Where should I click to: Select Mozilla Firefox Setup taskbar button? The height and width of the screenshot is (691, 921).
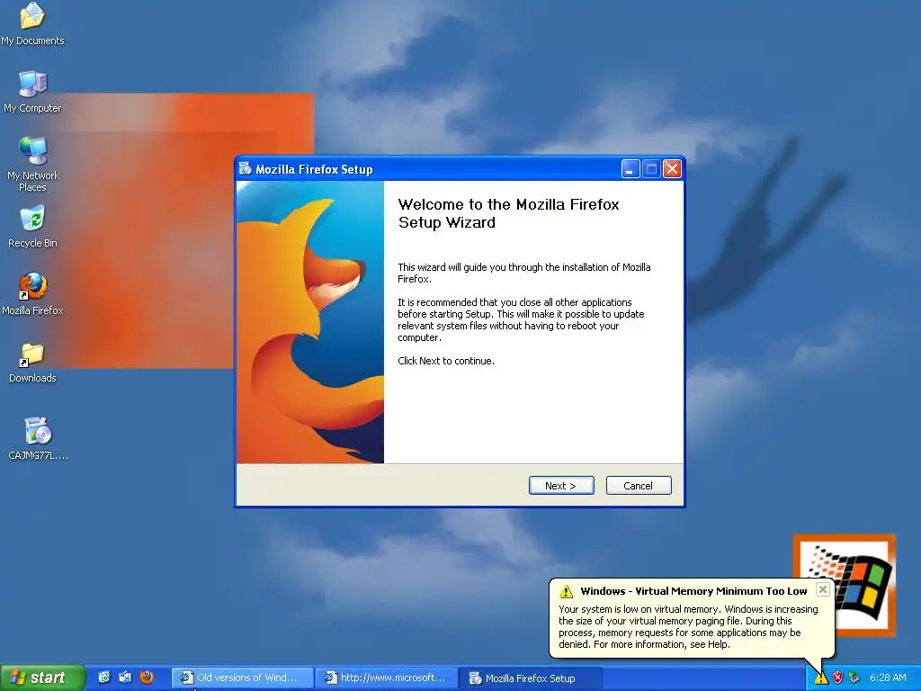pyautogui.click(x=530, y=678)
